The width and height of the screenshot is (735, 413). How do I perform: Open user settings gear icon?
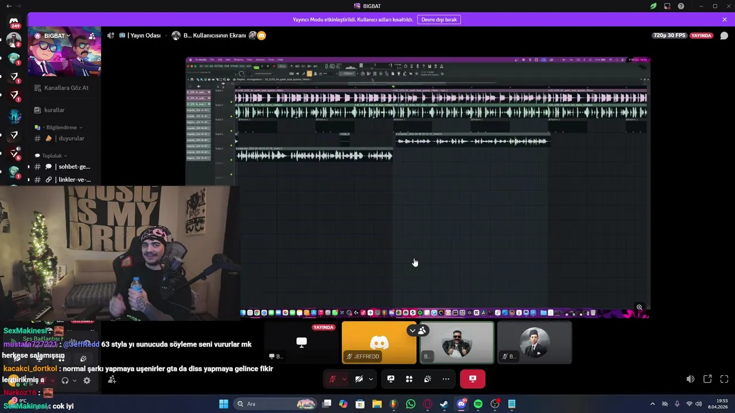tap(87, 380)
